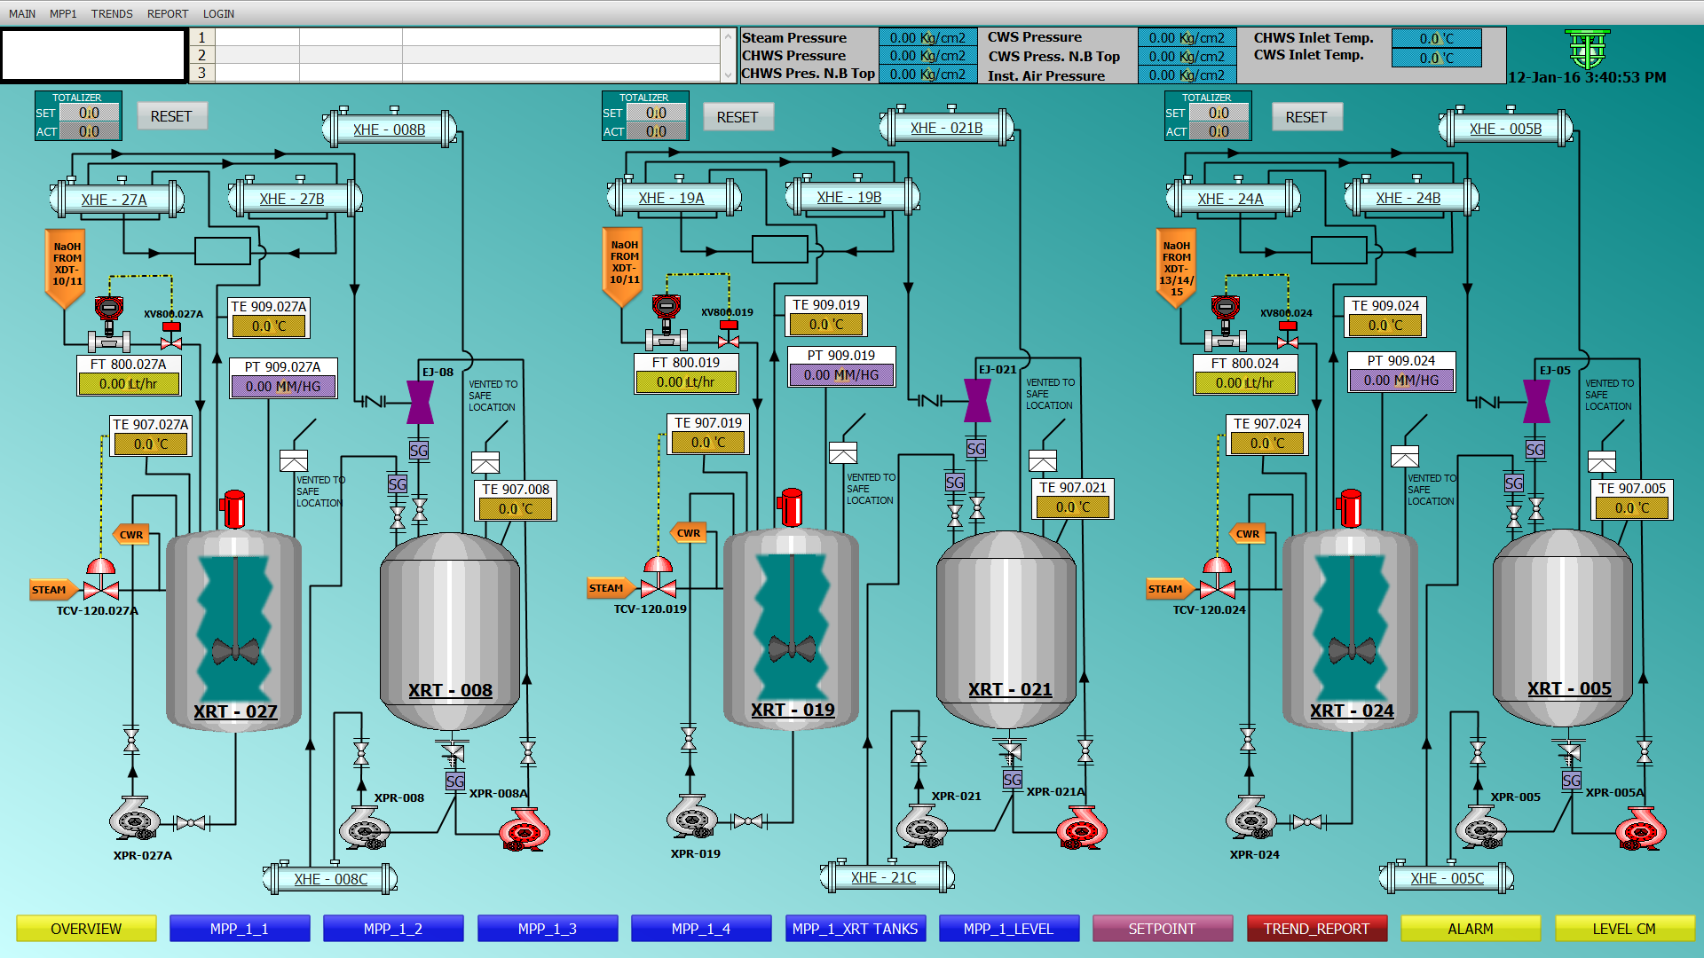Click the red XPR-008A pump icon
1704x958 pixels.
pos(524,830)
